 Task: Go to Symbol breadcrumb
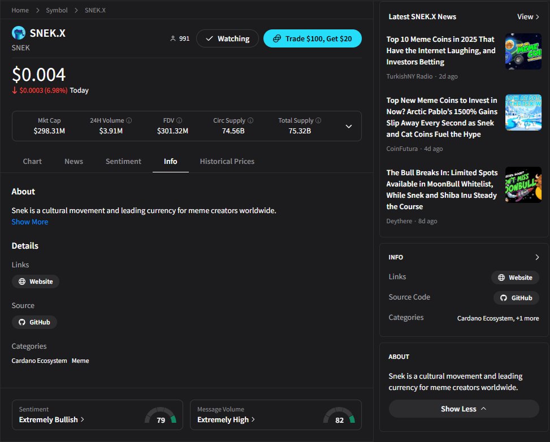coord(57,10)
